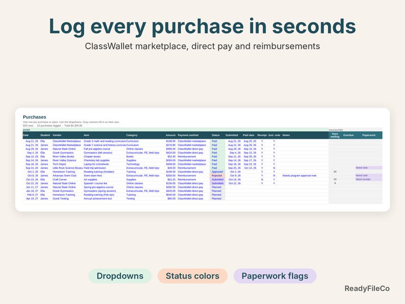Select the Chemistry lab supplies item cell
This screenshot has height=304, width=405.
[x=96, y=160]
